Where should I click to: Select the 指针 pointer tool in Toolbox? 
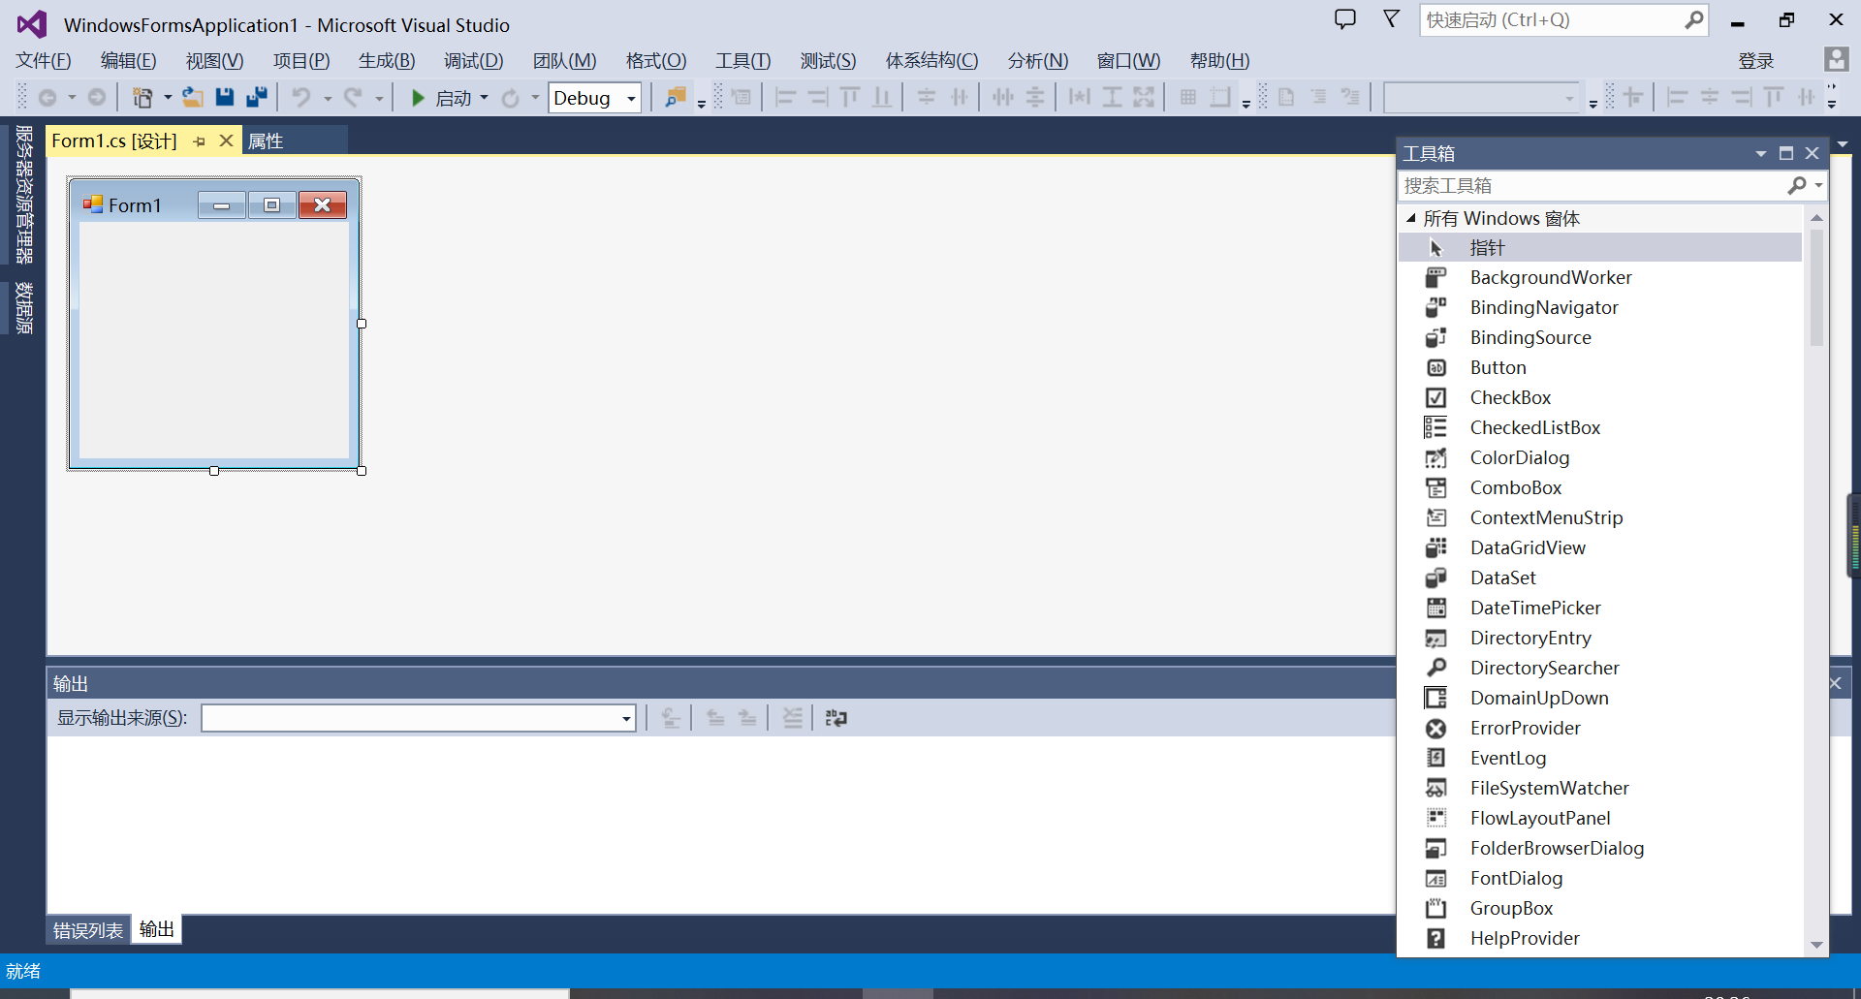point(1489,247)
